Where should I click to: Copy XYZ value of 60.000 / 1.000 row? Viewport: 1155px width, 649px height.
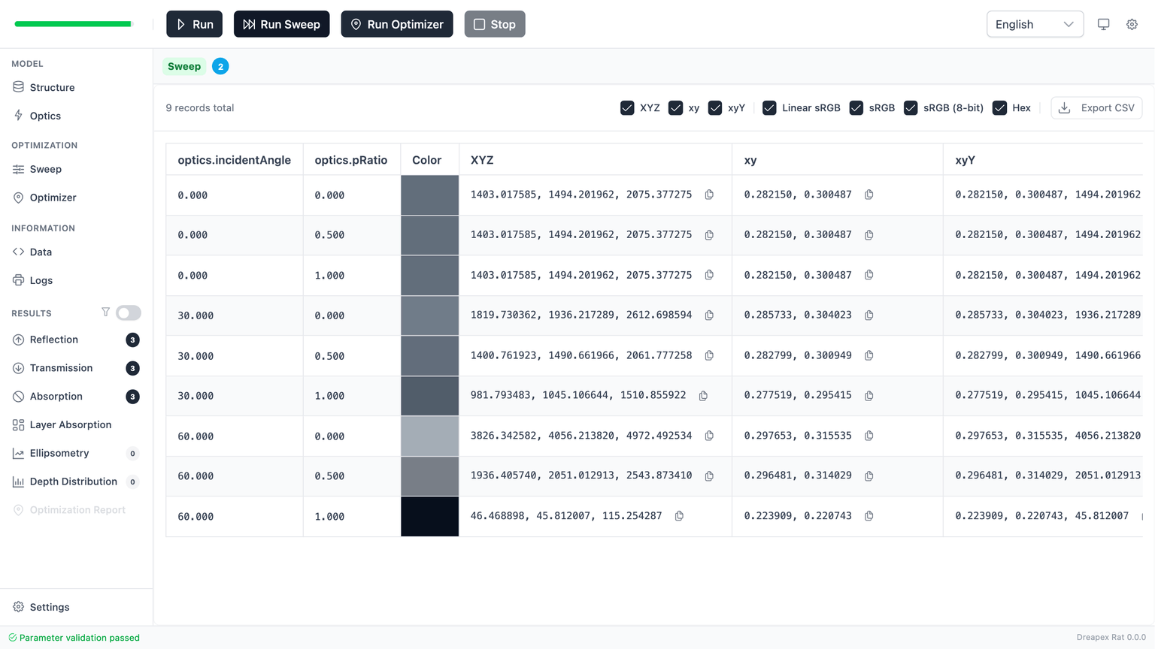coord(679,516)
